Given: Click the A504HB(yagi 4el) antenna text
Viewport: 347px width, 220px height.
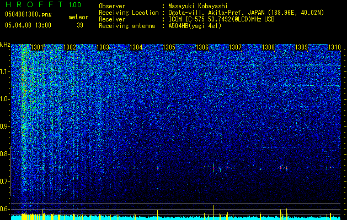Looking at the screenshot, I should point(195,26).
